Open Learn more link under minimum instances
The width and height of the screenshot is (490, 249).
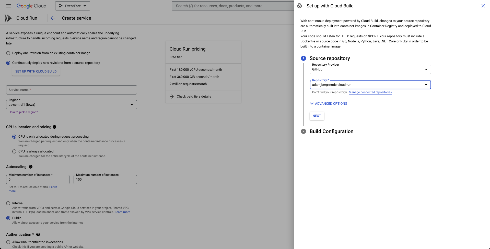[x=53, y=187]
